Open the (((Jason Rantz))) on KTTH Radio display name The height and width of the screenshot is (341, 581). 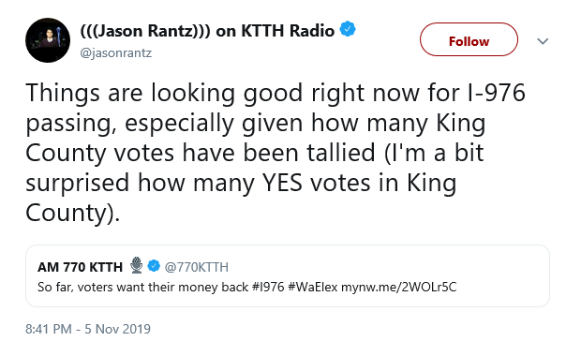click(207, 31)
